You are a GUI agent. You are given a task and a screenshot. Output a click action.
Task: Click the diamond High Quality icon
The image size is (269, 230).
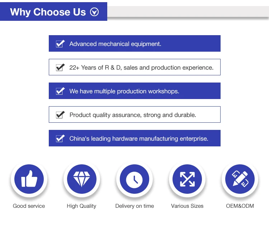point(81,179)
